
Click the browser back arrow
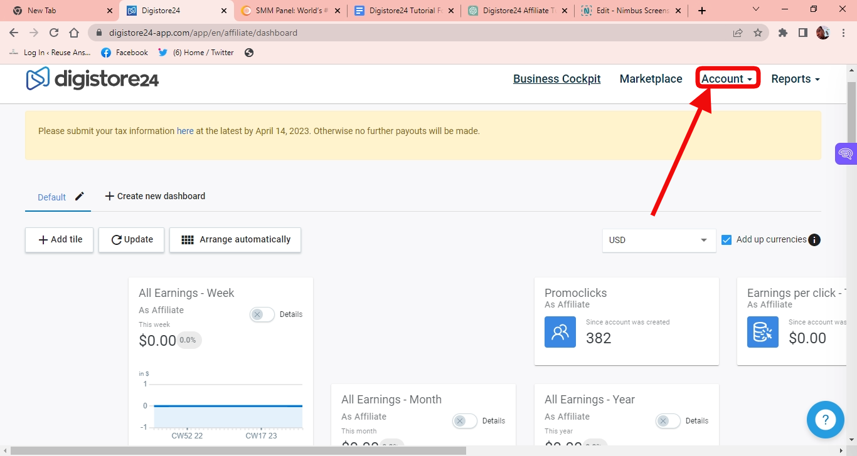point(14,33)
